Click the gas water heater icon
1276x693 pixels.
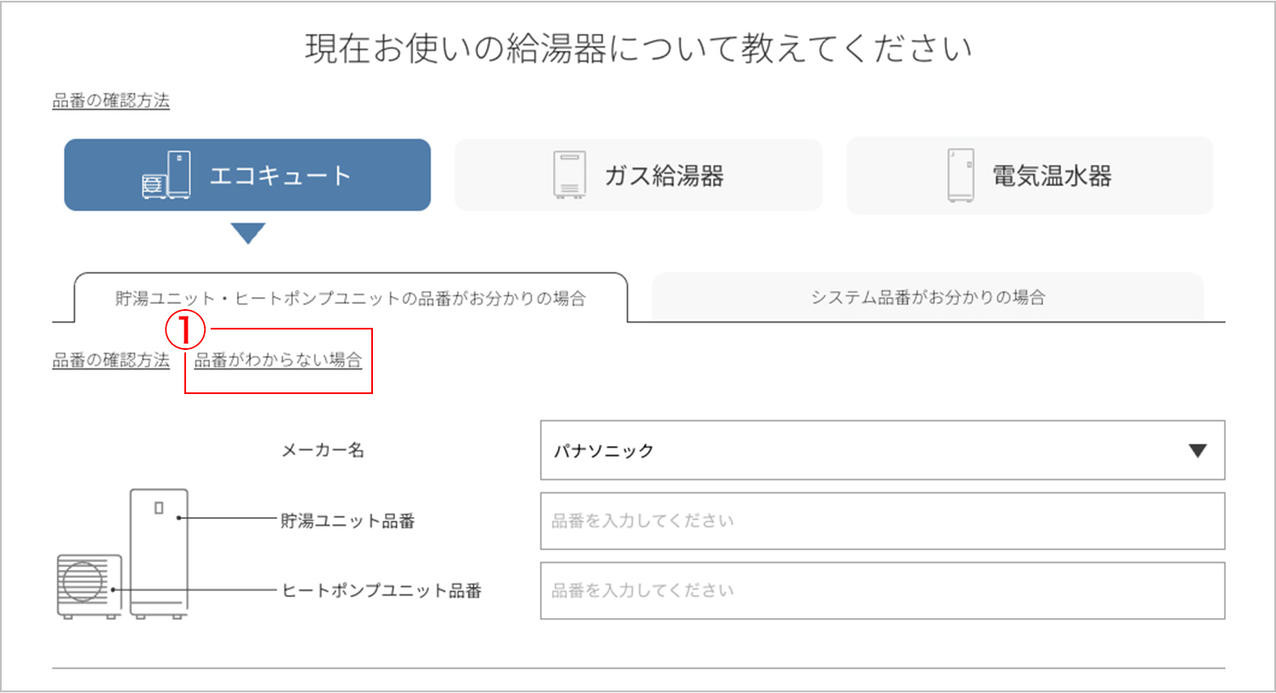tap(569, 175)
